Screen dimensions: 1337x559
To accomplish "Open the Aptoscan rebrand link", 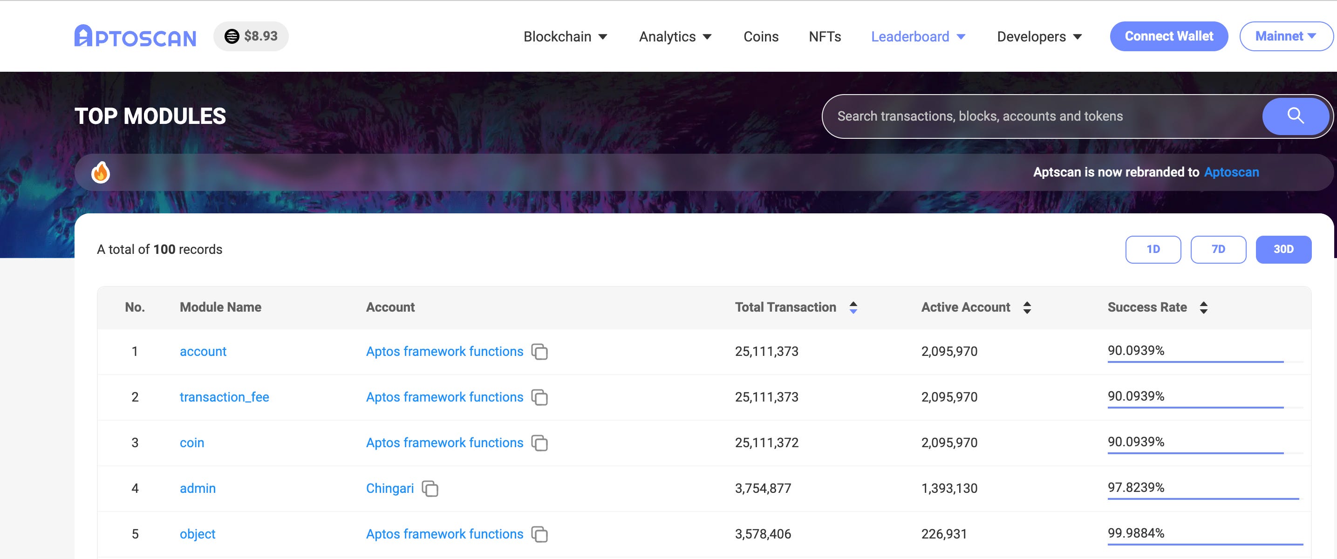I will click(x=1232, y=172).
